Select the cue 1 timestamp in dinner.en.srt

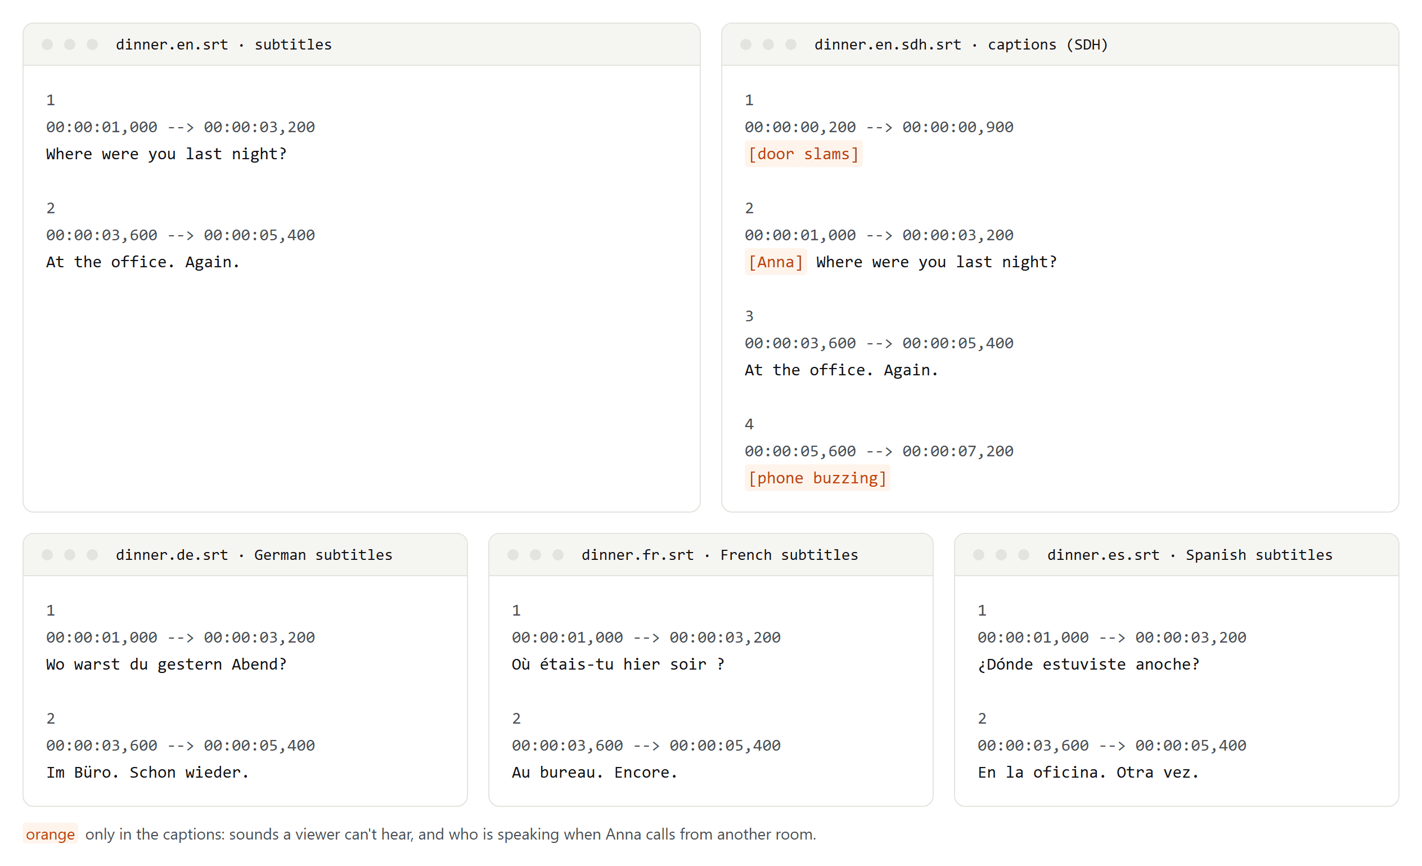pyautogui.click(x=181, y=127)
